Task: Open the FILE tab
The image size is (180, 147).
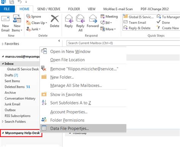Action: pyautogui.click(x=7, y=9)
